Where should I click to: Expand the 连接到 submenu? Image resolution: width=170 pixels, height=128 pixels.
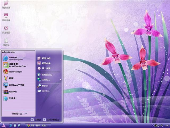point(49,80)
